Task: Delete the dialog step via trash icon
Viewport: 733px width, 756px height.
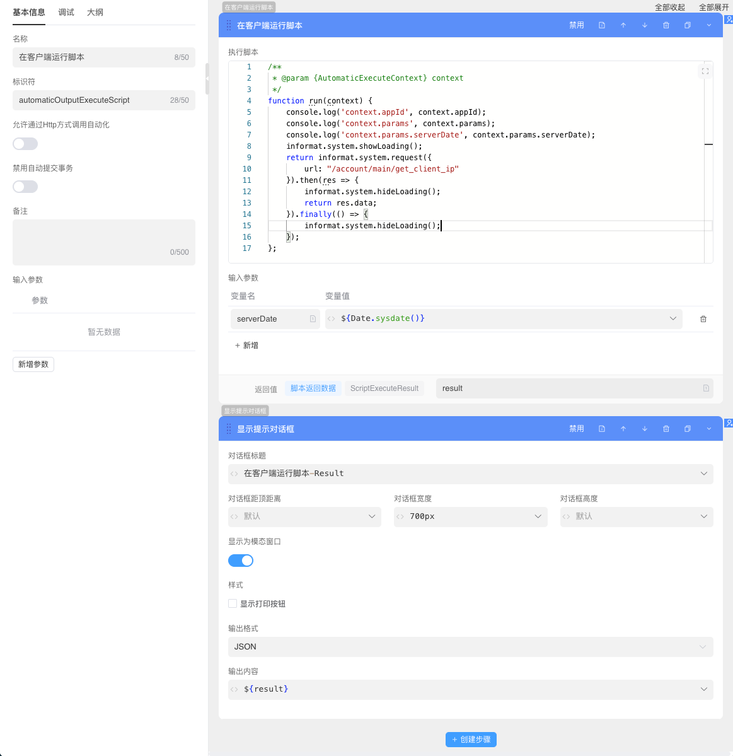Action: click(x=666, y=429)
